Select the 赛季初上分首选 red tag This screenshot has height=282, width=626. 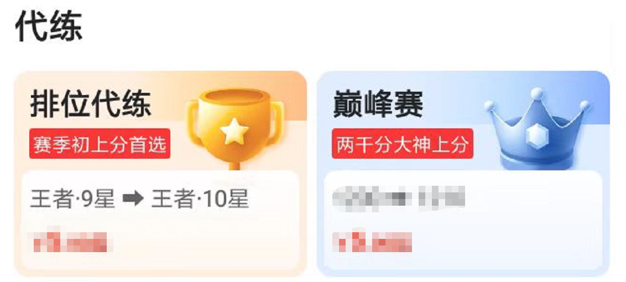point(100,144)
